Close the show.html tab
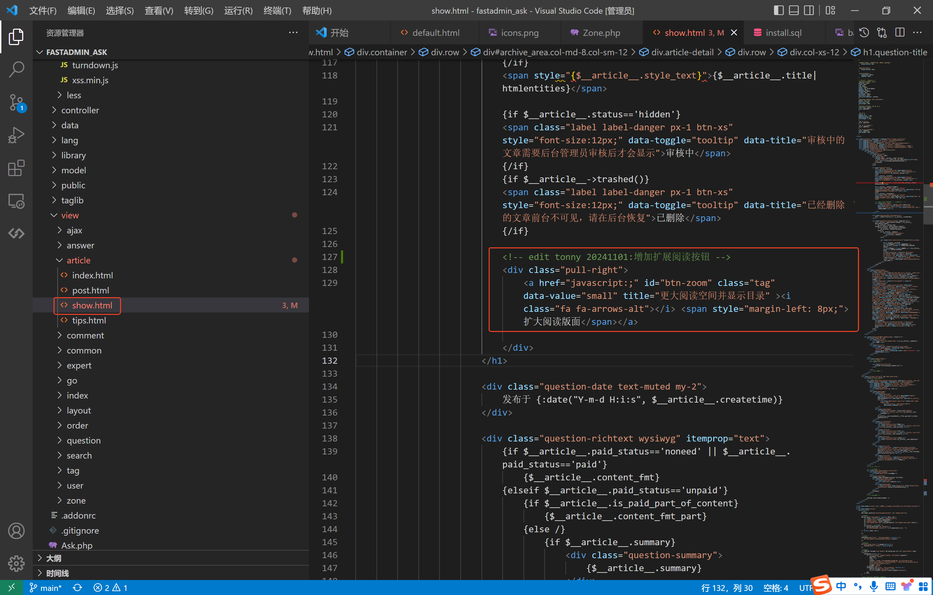This screenshot has height=595, width=933. click(x=734, y=32)
